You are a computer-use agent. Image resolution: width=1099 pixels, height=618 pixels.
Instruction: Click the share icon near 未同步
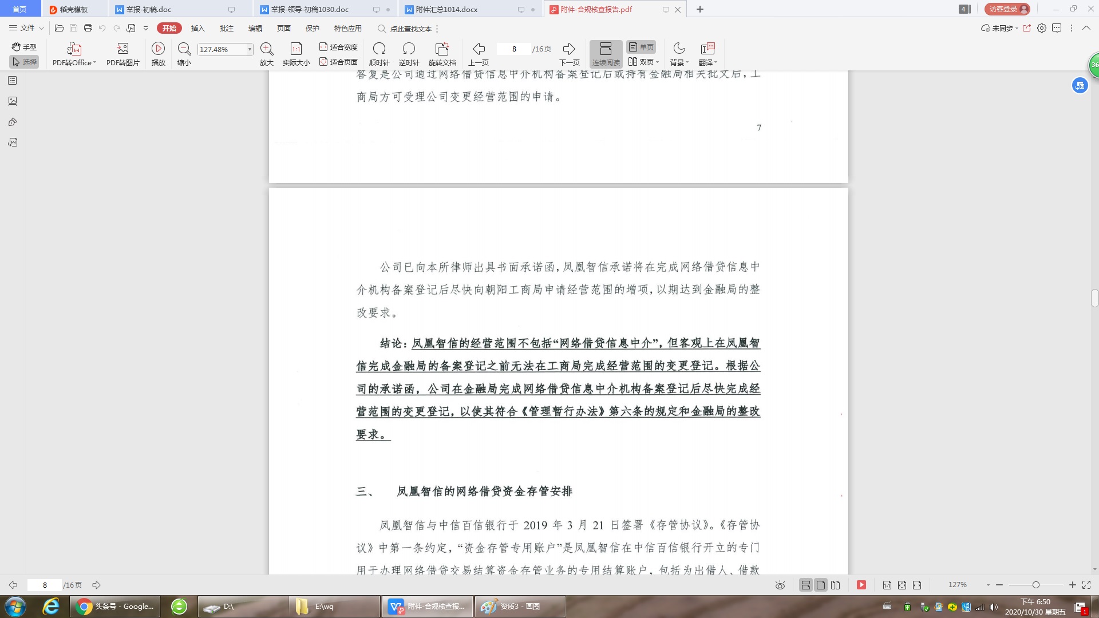1027,28
